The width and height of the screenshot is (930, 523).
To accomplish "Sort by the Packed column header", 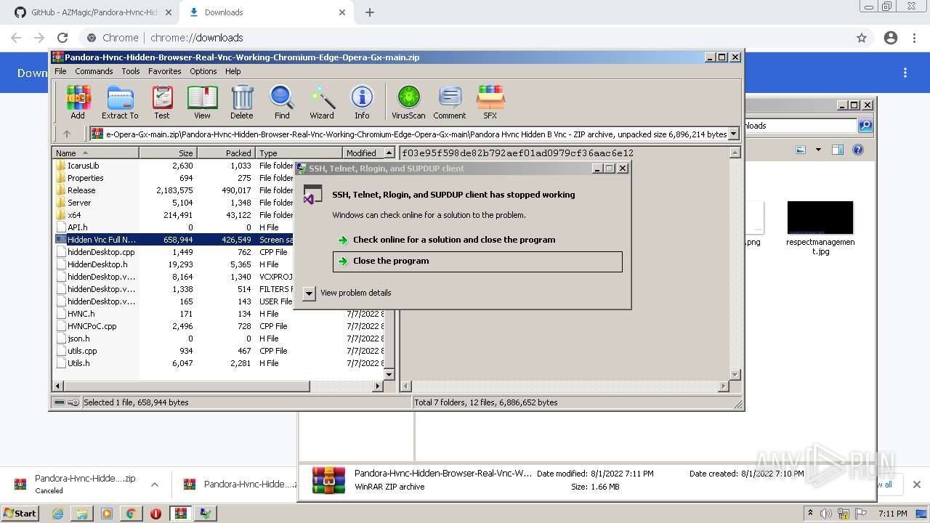I will point(227,153).
